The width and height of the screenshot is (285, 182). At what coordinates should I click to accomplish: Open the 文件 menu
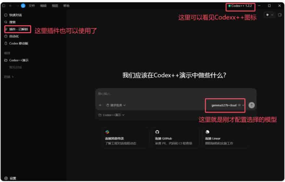(32, 6)
